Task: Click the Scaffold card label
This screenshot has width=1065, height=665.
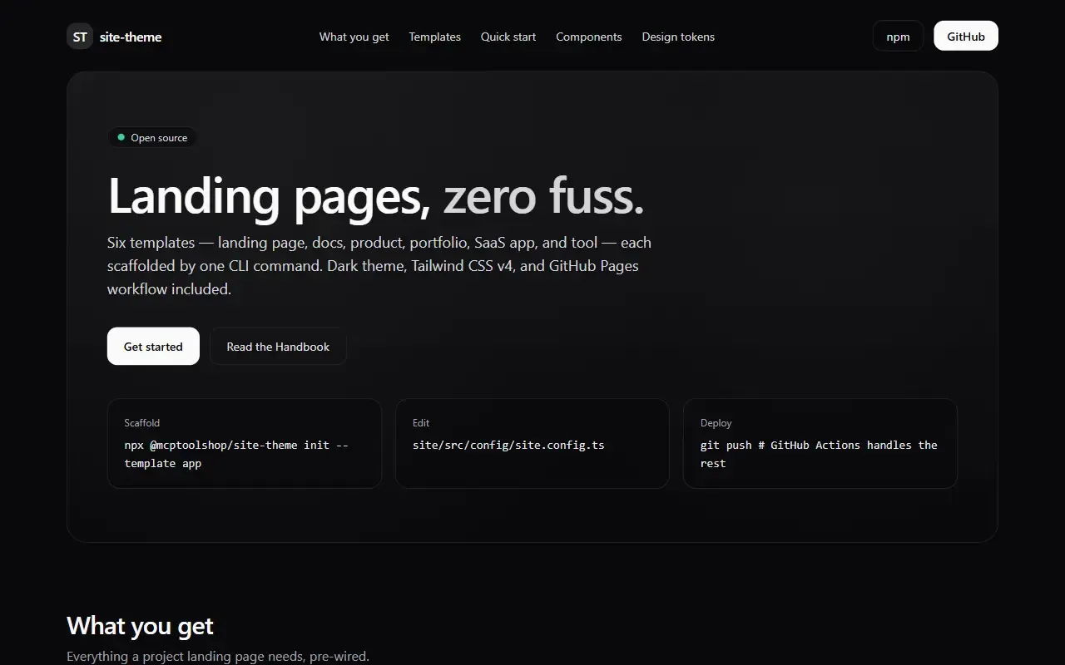Action: pos(142,422)
